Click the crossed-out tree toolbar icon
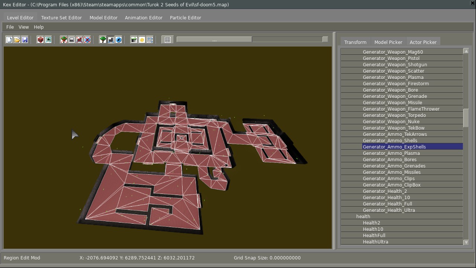This screenshot has width=476, height=268. 64,40
